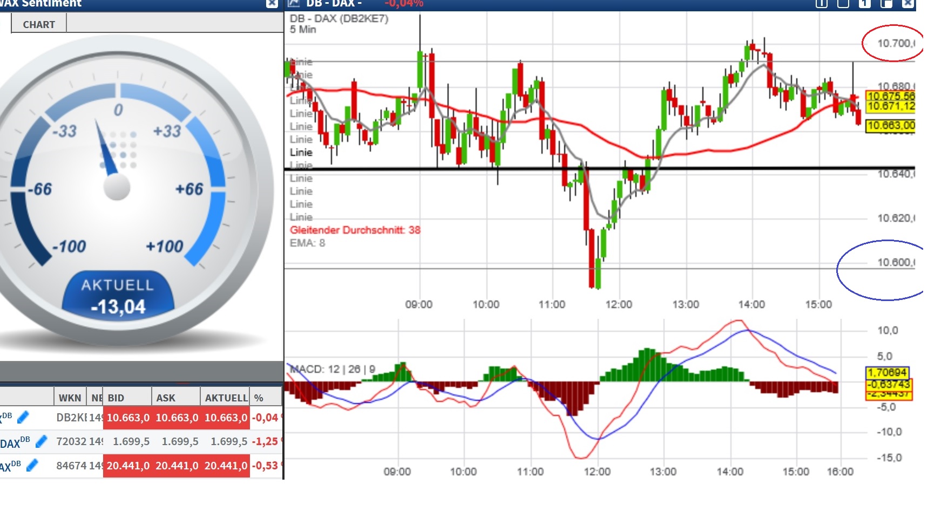Toggle the bold 'Linie' entry in the legend
This screenshot has height=505, width=928.
pos(300,152)
